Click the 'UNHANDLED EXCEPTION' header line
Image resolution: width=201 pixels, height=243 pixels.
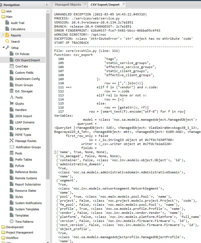100,14
